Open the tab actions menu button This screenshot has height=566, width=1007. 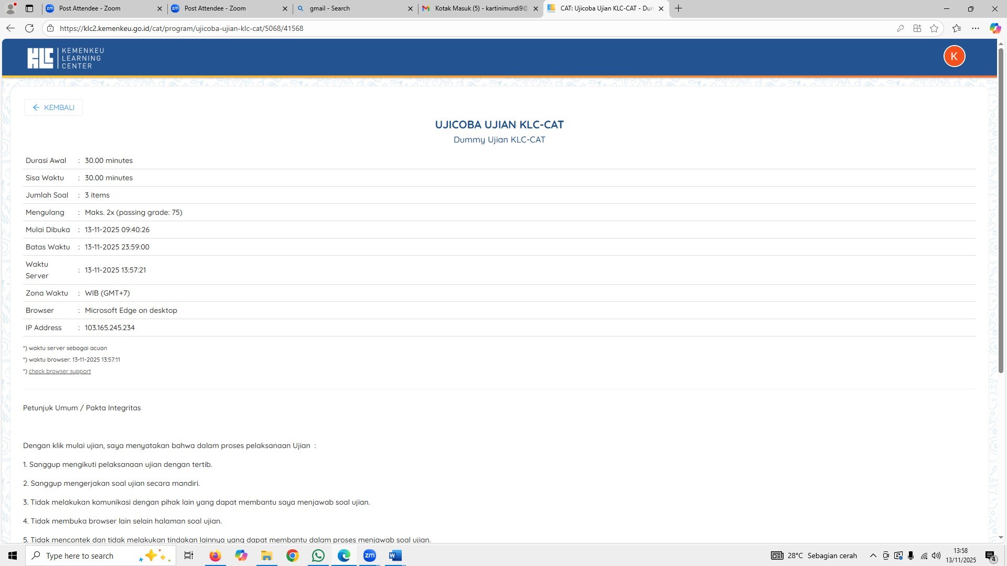pyautogui.click(x=29, y=8)
